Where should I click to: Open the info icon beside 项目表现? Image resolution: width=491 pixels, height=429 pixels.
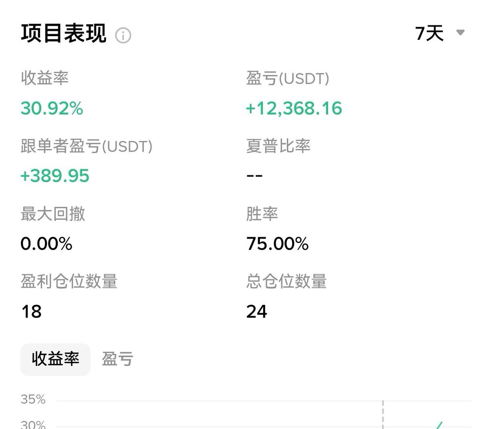[x=123, y=36]
